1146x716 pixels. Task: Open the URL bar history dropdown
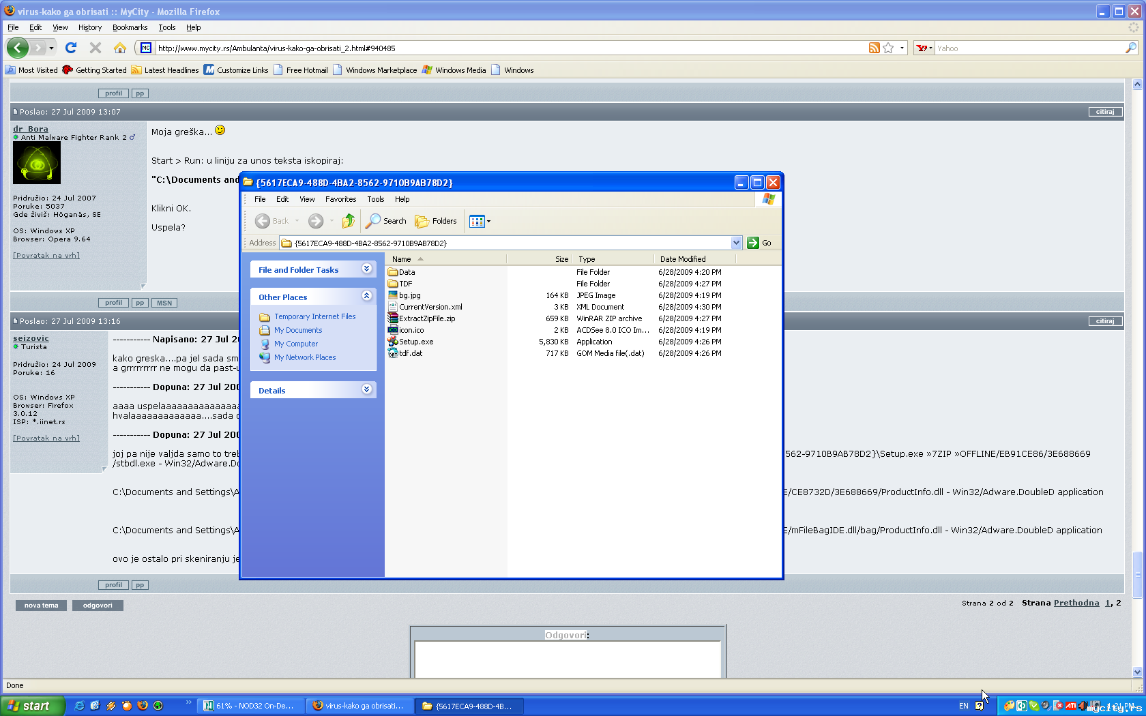tap(902, 48)
